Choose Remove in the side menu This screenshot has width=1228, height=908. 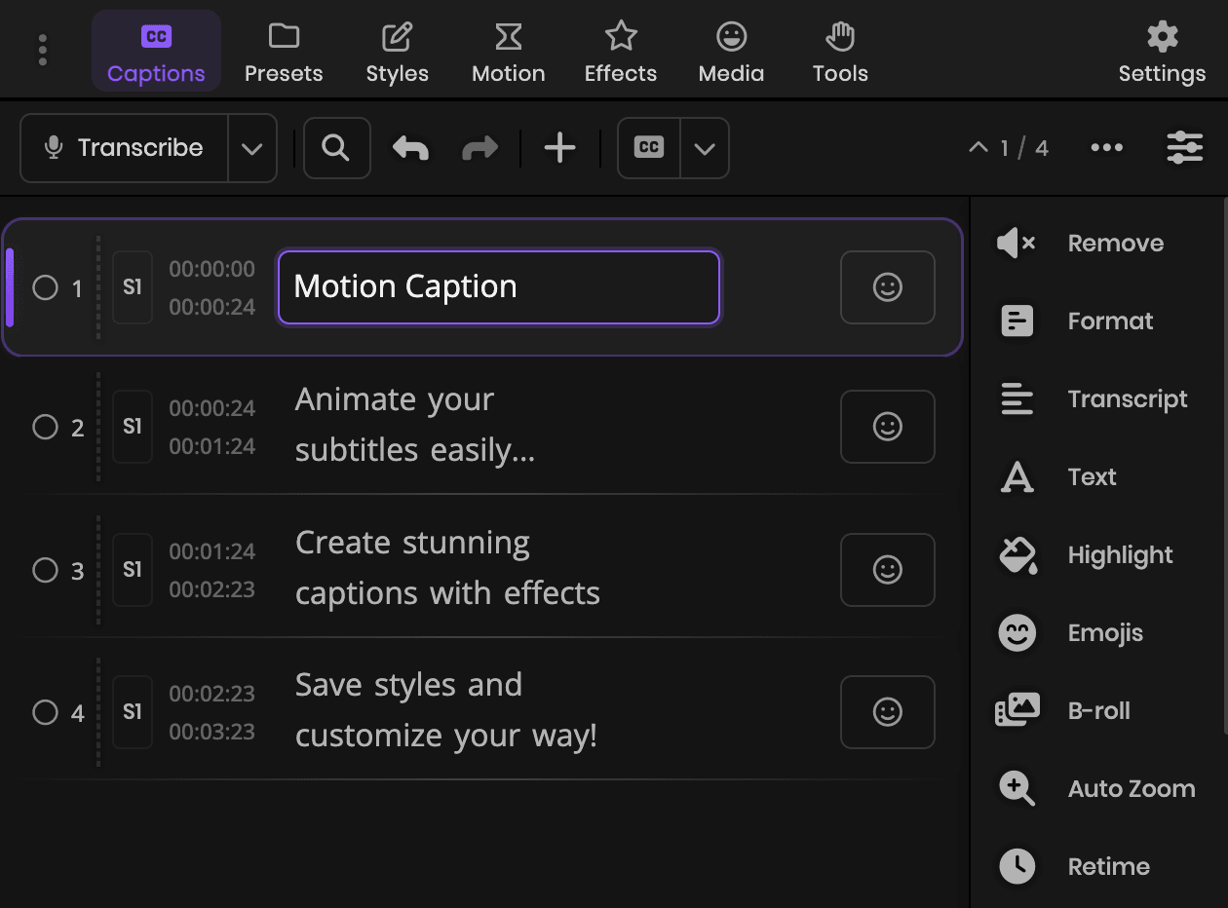[x=1080, y=244]
